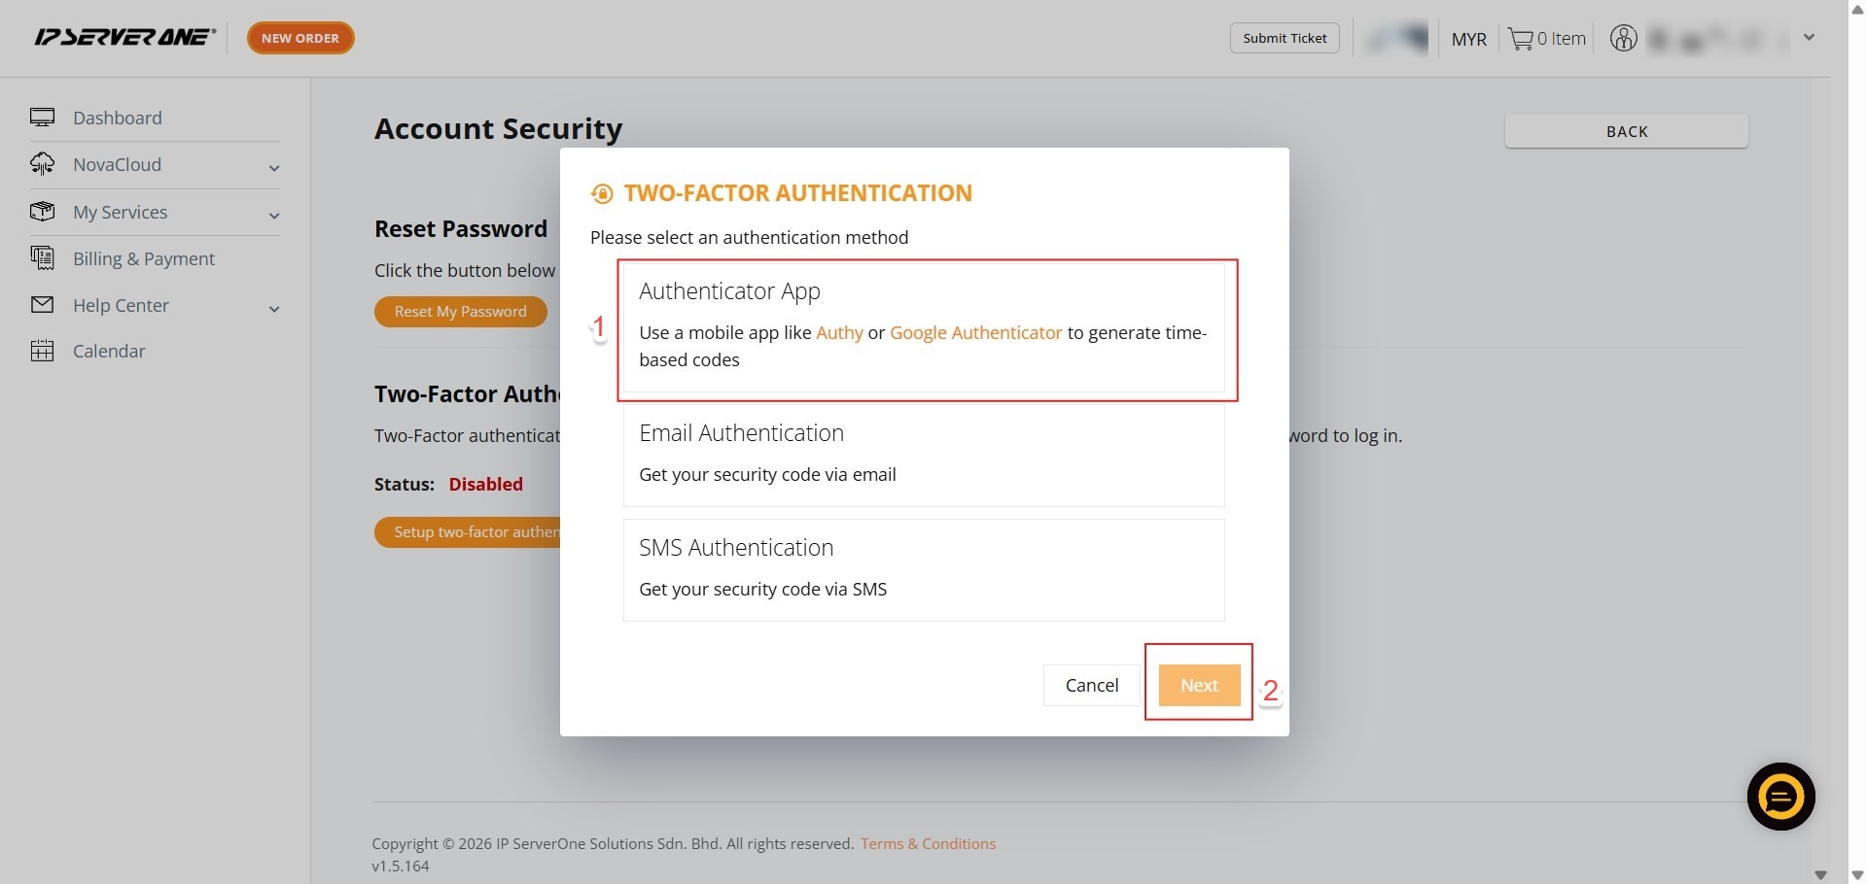Screen dimensions: 1867x884
Task: Click the Dashboard monitor icon in sidebar
Action: click(42, 118)
